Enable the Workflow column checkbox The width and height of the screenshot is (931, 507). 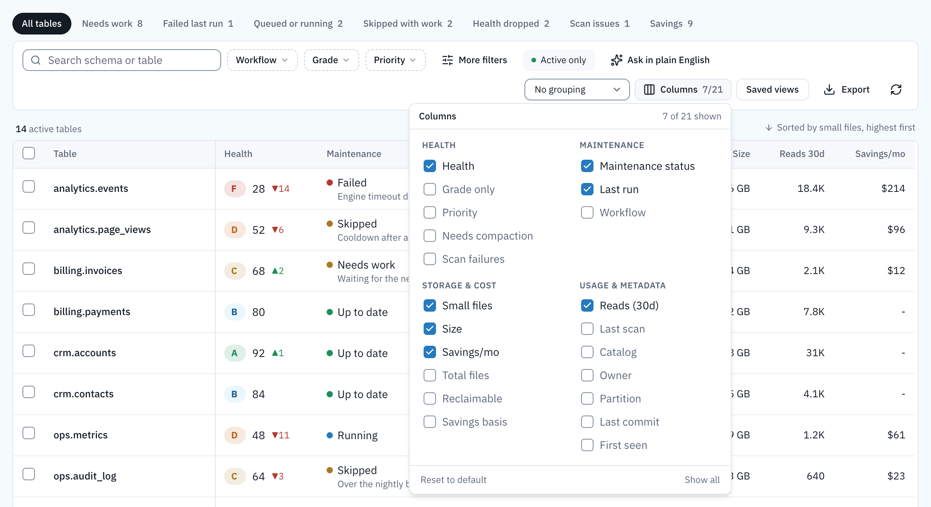(587, 212)
